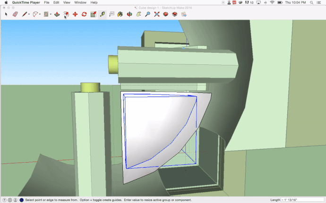Activate the Text label tool
The image size is (326, 203).
tap(112, 14)
